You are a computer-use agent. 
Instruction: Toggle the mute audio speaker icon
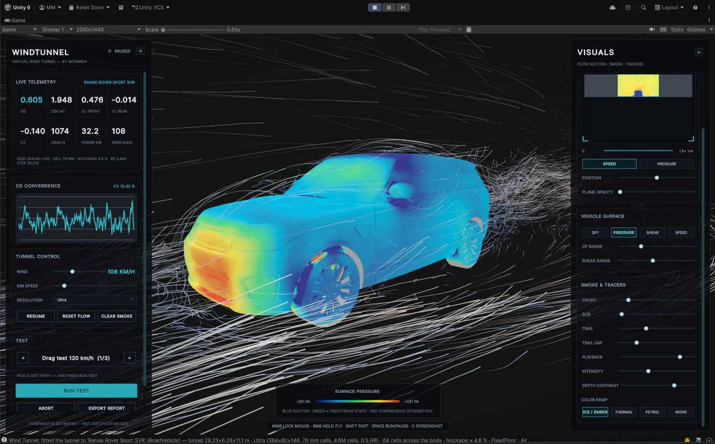click(652, 29)
